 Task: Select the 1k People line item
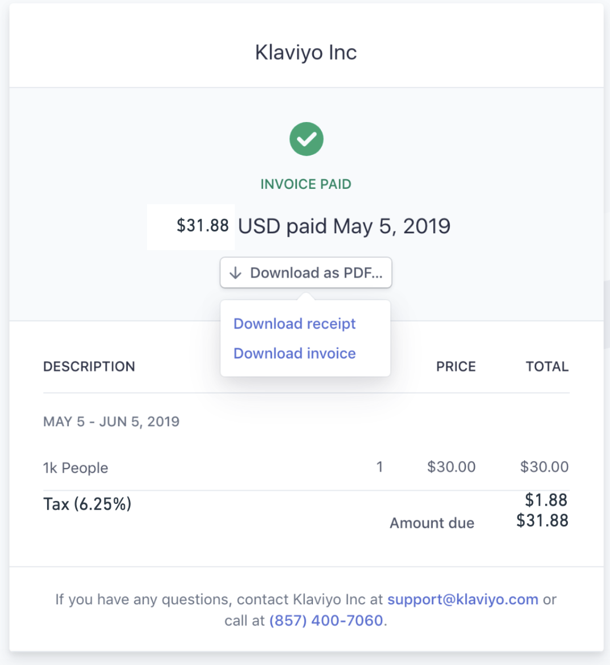click(76, 468)
